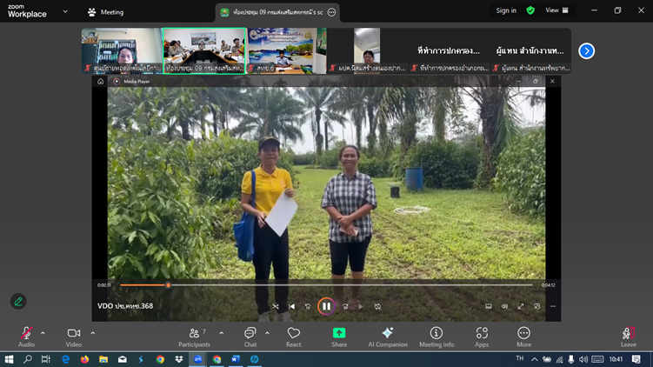
Task: Select the ที่ทำการปกครอง participant tile
Action: coord(449,50)
